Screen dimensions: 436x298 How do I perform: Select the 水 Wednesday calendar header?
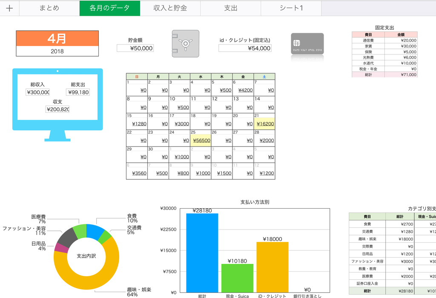click(x=201, y=77)
